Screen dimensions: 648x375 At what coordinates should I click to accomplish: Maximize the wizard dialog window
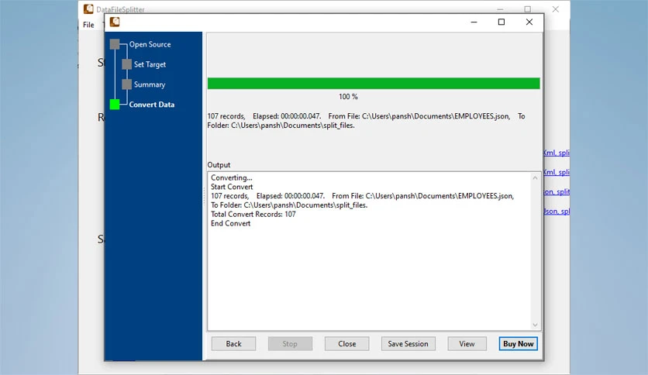(502, 22)
